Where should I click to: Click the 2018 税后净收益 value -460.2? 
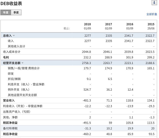click(87, 134)
